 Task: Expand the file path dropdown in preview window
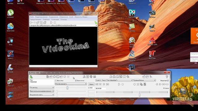pos(96,25)
